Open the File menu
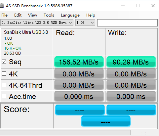This screenshot has height=136, width=159. click(x=4, y=15)
